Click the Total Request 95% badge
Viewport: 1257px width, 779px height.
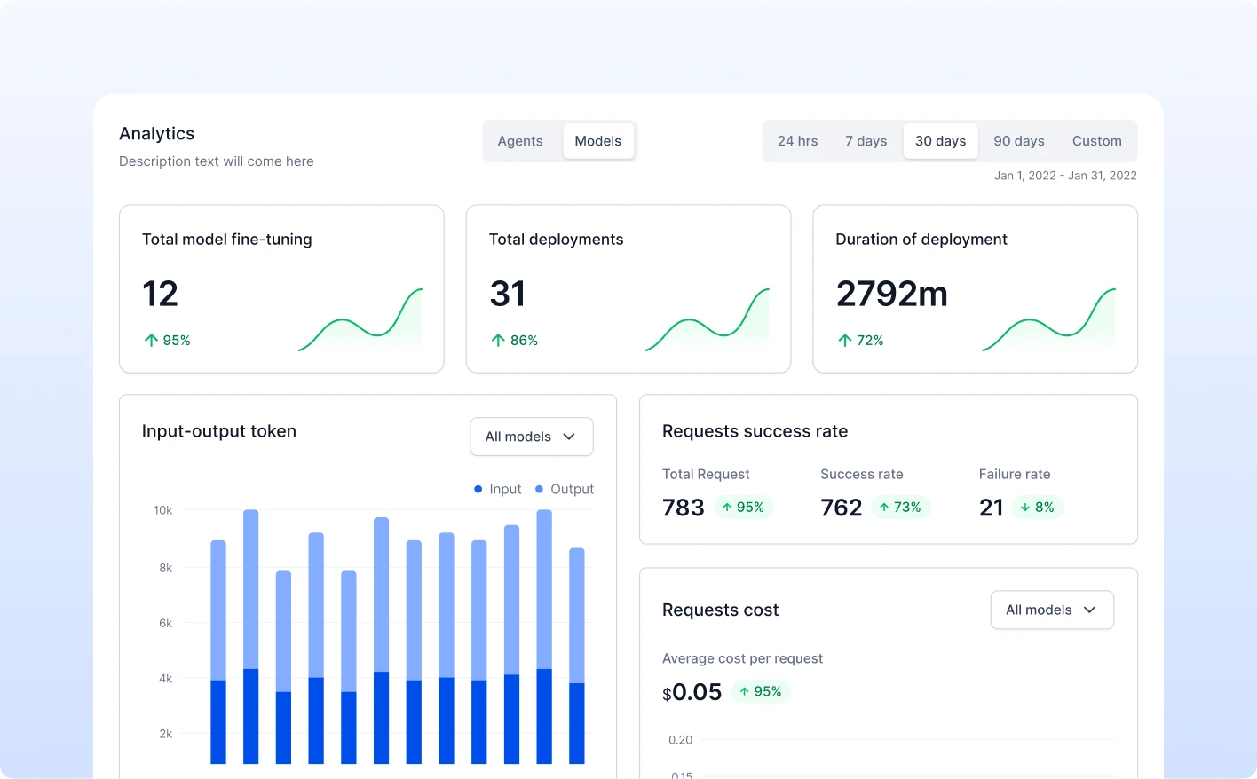click(744, 508)
